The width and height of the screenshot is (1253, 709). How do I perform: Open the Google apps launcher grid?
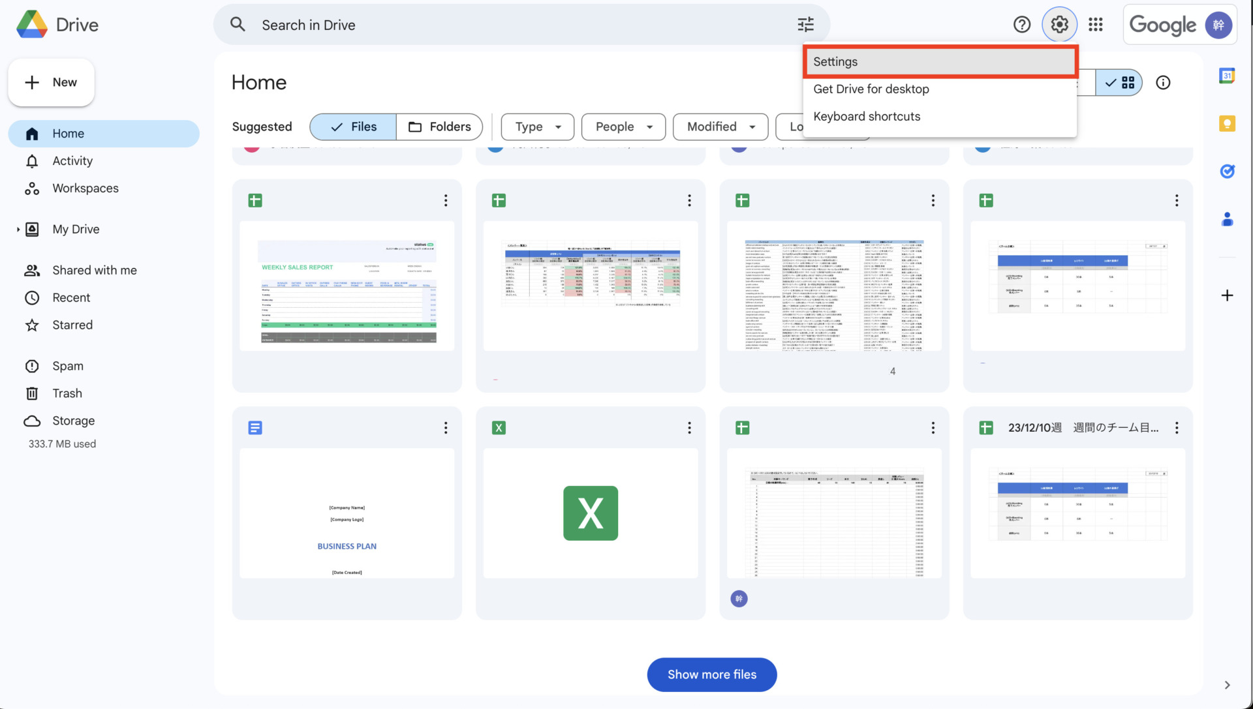pos(1095,24)
